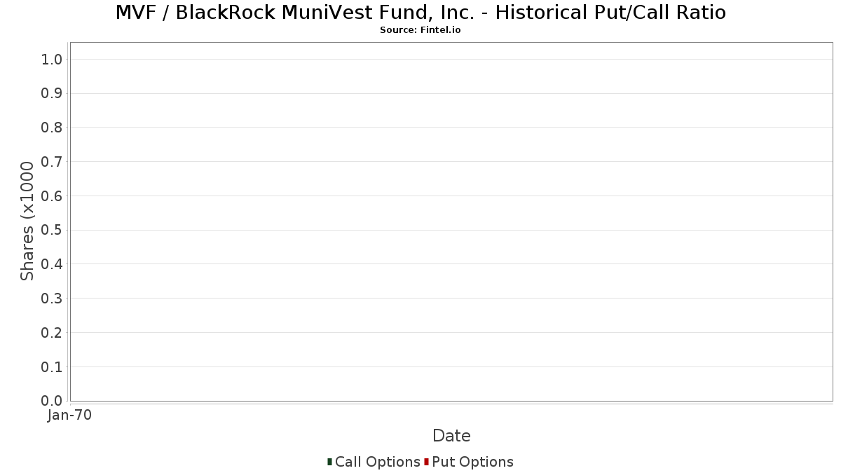
Task: Click the chart title text
Action: [x=420, y=13]
